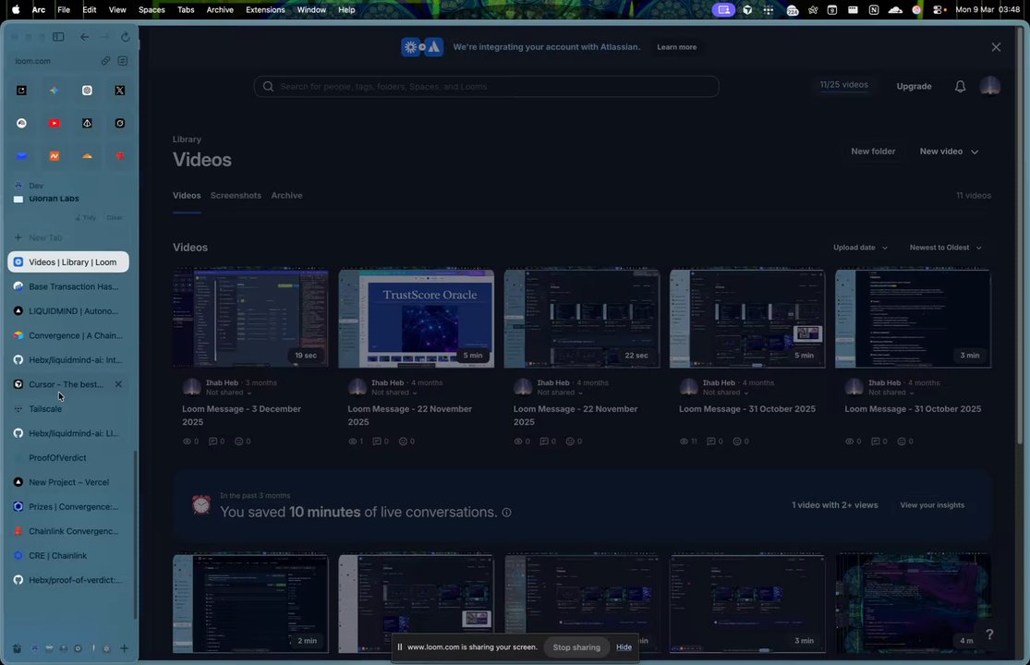Toggle the Arc sidebar panel icon
The height and width of the screenshot is (665, 1030).
tap(58, 37)
